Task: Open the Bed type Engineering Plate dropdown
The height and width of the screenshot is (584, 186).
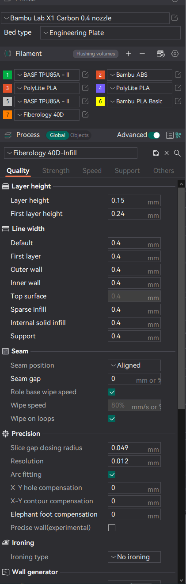Action: (x=110, y=33)
